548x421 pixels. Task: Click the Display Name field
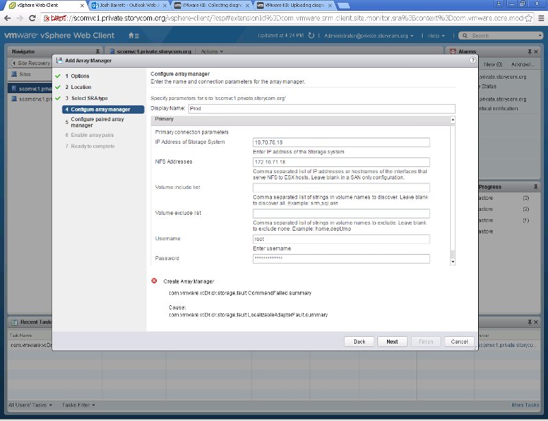pyautogui.click(x=321, y=109)
